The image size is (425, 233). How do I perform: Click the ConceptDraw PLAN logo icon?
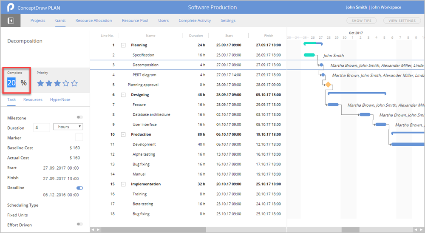click(x=9, y=7)
